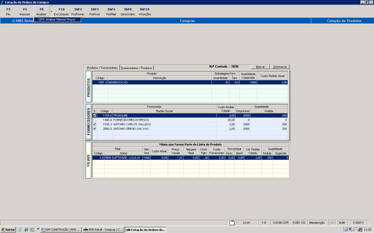Select the Produtos / Fornecedores tab
Screen dimensions: 374x233
(102, 68)
